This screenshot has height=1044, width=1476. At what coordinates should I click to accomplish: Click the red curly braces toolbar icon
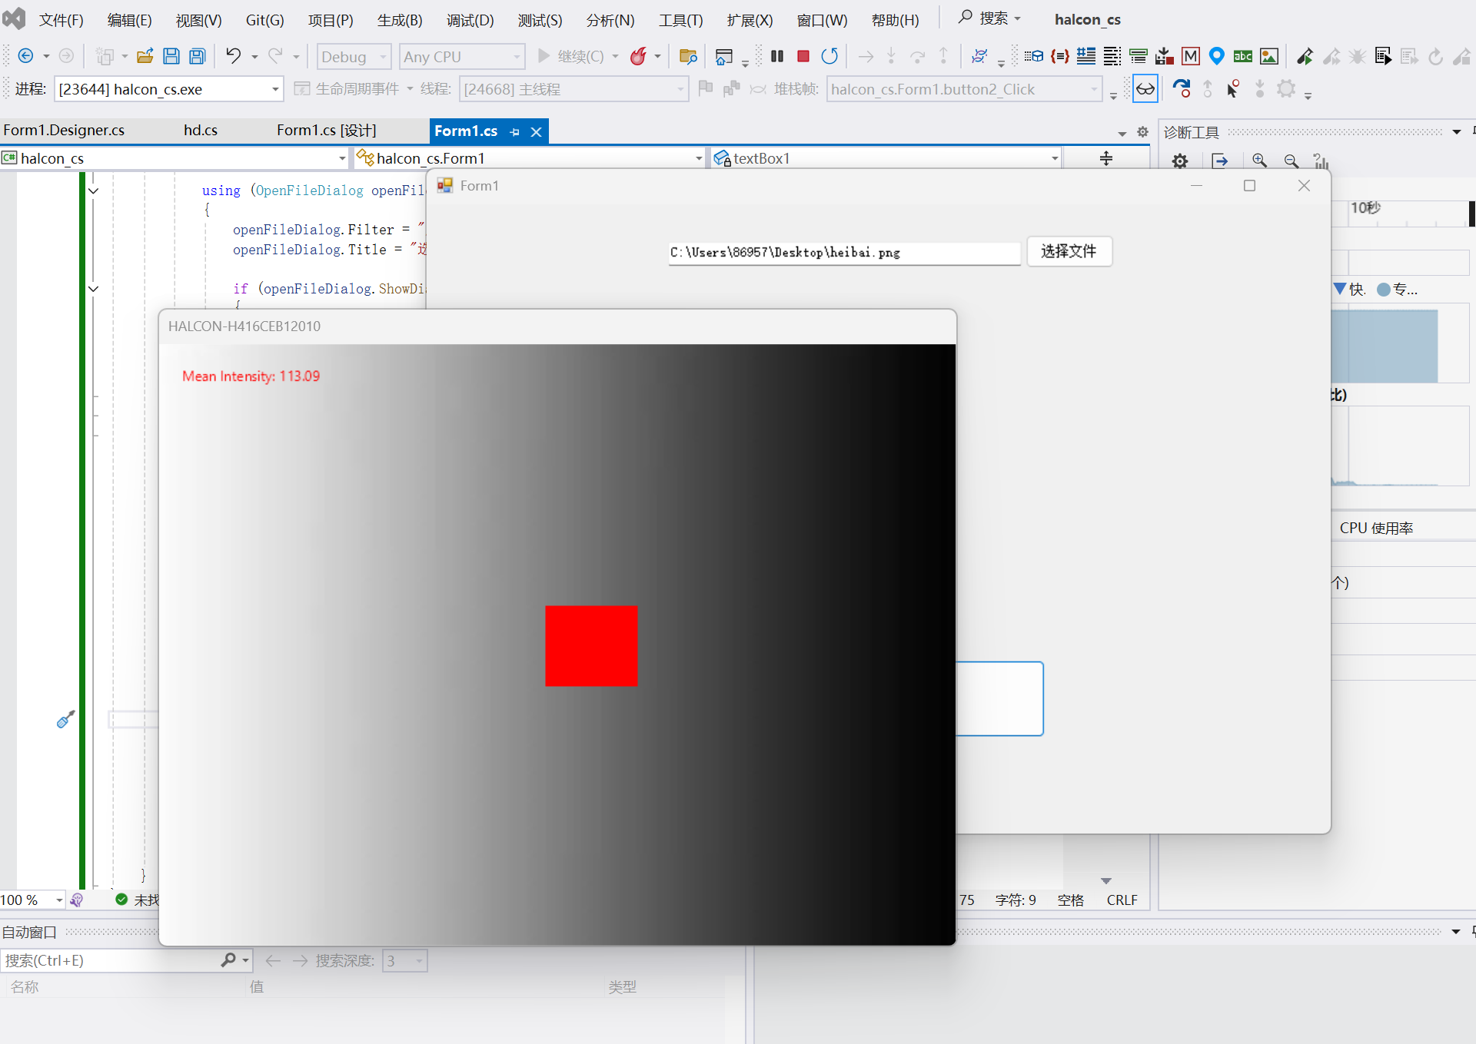click(1060, 56)
